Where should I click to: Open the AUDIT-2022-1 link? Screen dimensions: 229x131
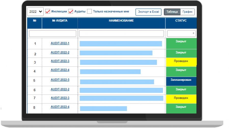60,43
